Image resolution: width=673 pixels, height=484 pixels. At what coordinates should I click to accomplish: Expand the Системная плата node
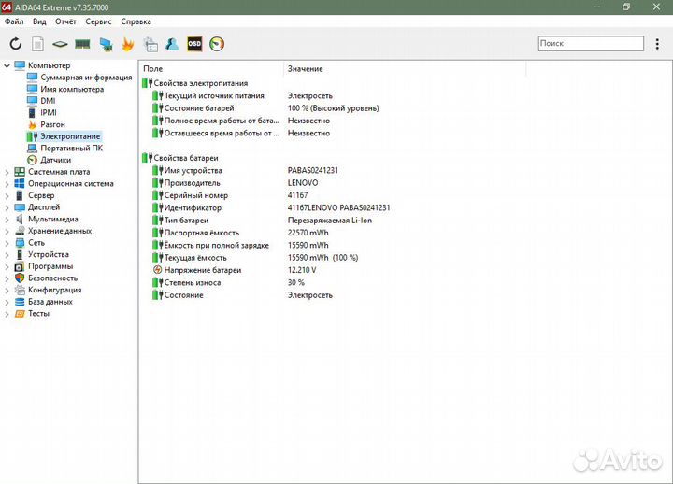7,172
